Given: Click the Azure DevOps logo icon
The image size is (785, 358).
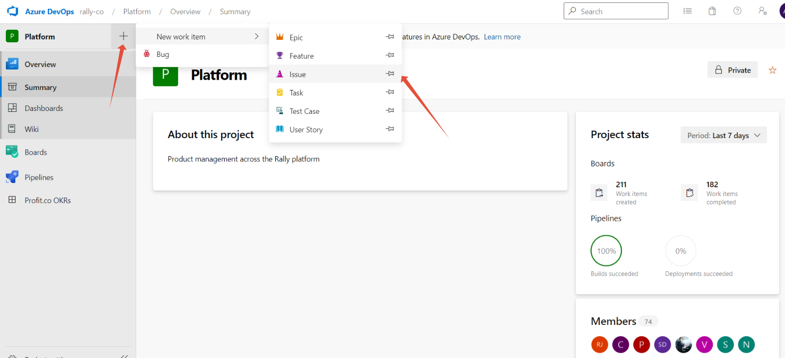Looking at the screenshot, I should click(13, 11).
